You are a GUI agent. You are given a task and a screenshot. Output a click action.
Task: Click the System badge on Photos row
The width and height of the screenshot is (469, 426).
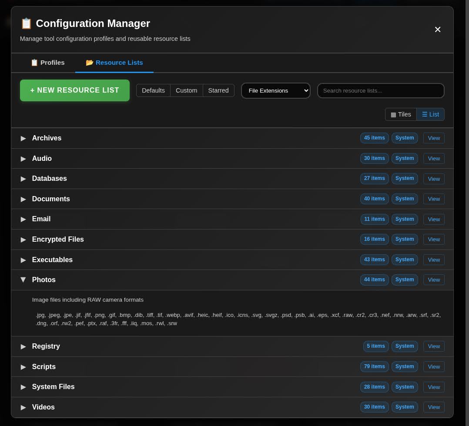[x=405, y=280]
